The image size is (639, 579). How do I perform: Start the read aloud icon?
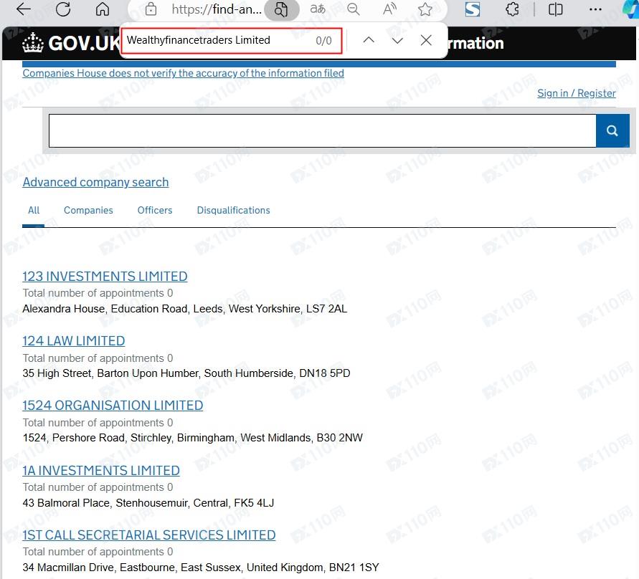click(389, 9)
